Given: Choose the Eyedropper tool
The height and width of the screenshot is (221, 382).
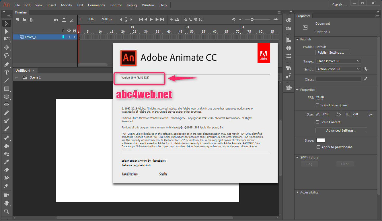Looking at the screenshot, I should click(6, 162).
